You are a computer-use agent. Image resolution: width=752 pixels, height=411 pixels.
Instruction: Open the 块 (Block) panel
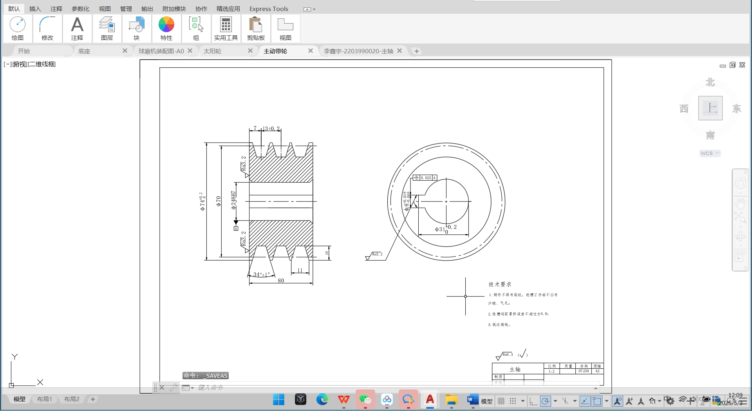(x=137, y=29)
